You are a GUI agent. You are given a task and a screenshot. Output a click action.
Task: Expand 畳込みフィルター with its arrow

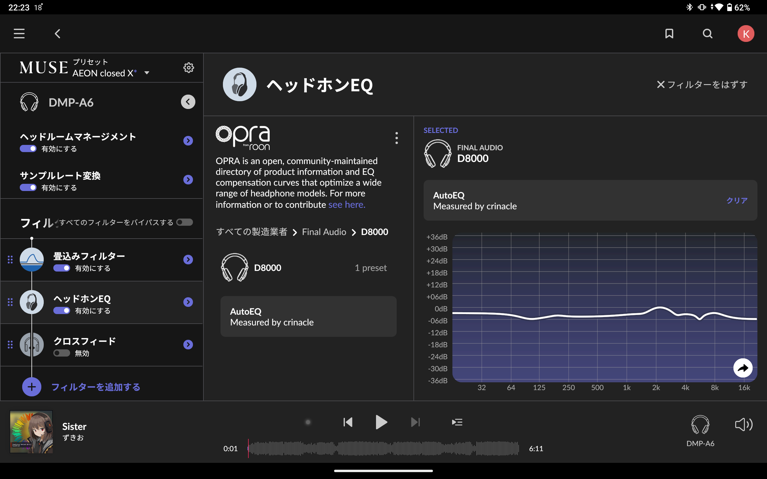[188, 260]
